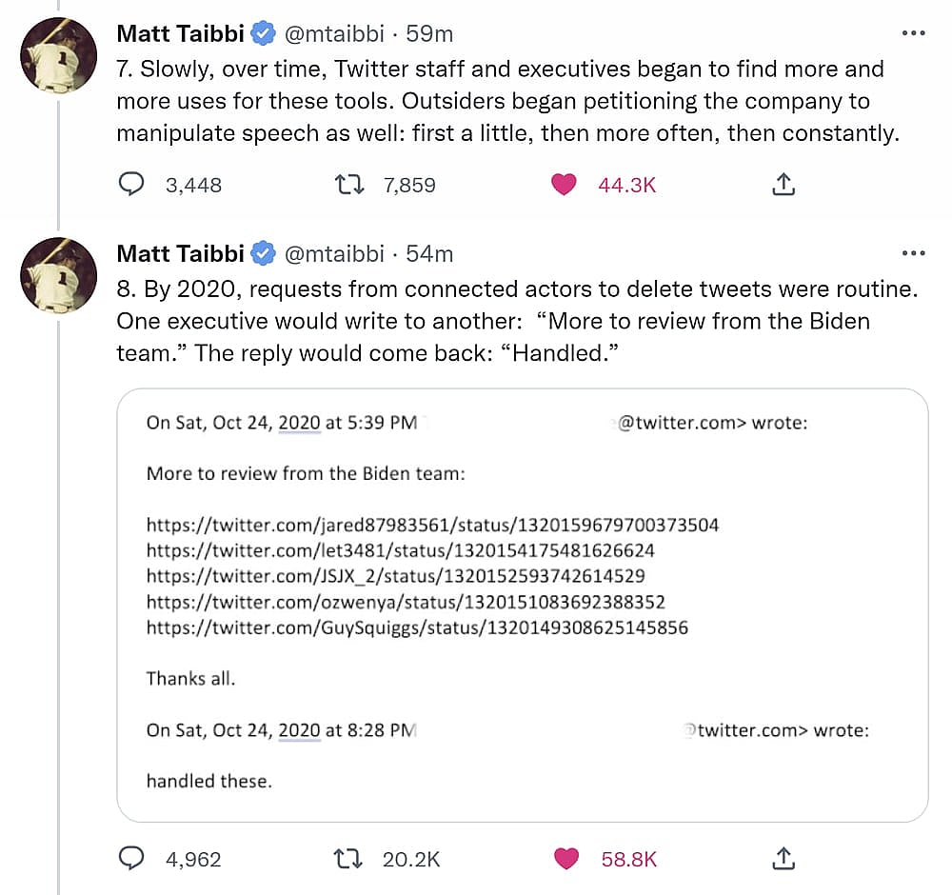The width and height of the screenshot is (952, 895).
Task: Open the more options menu on tweet 8
Action: [914, 253]
